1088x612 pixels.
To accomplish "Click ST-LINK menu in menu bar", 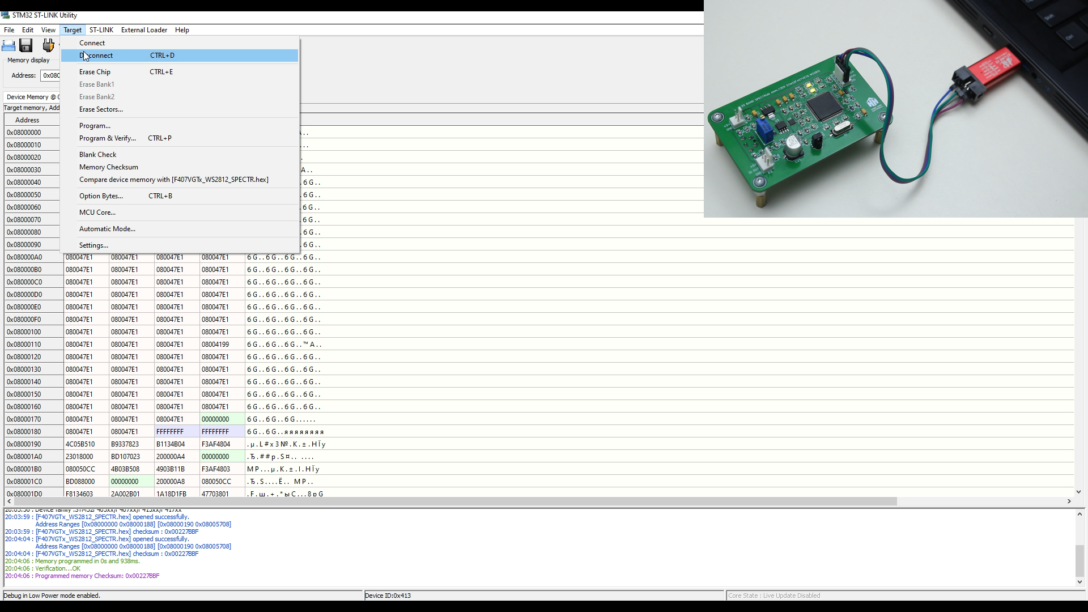I will [101, 30].
